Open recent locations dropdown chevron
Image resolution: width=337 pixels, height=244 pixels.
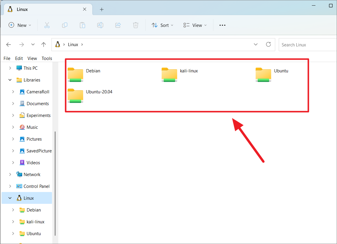click(33, 45)
